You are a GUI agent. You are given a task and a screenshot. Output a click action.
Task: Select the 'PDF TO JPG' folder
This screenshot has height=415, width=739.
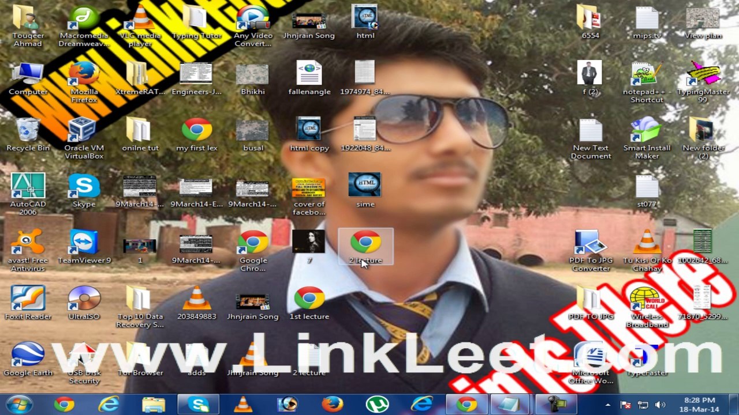point(590,303)
